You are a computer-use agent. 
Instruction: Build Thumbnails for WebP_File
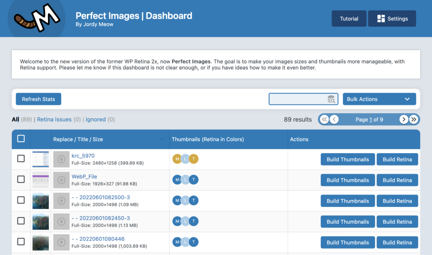348,180
